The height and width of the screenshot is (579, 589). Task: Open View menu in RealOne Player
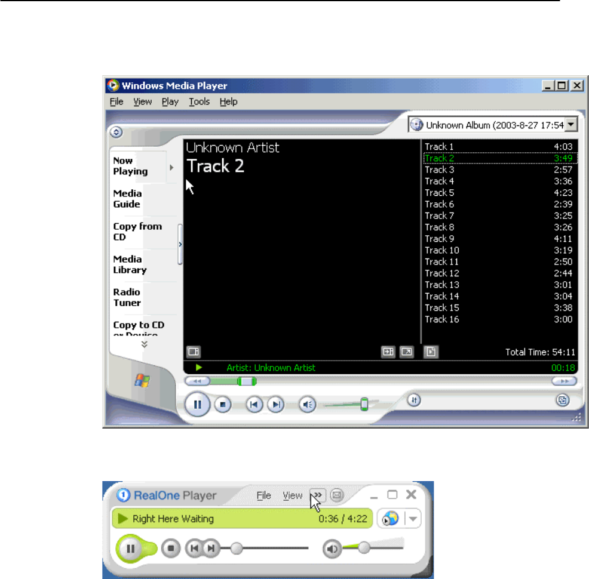[292, 495]
